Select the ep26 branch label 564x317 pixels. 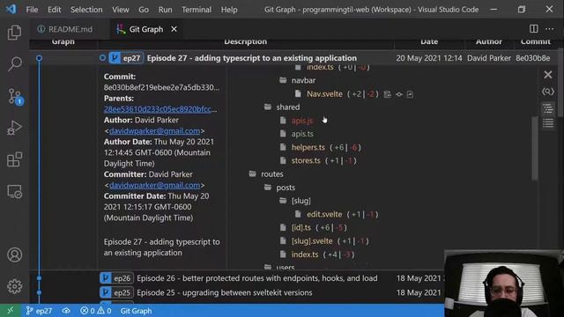(116, 278)
